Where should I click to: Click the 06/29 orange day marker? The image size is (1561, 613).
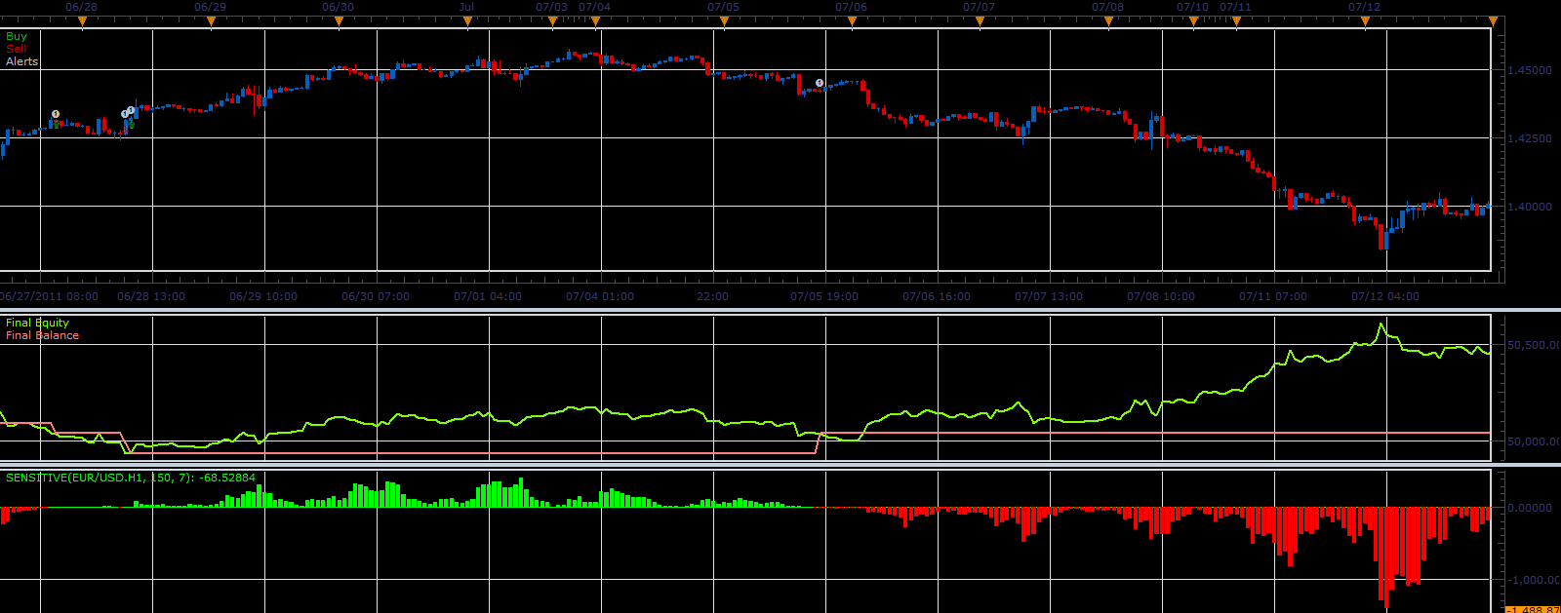pos(211,21)
